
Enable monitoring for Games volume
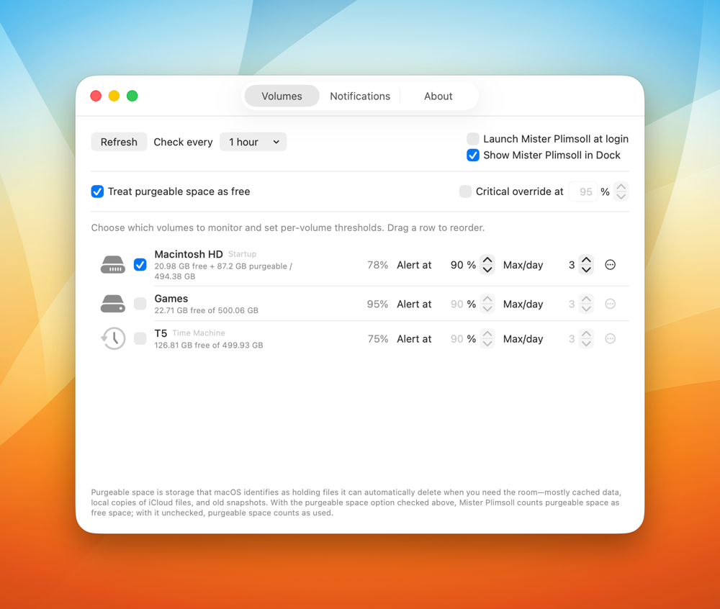(x=140, y=304)
